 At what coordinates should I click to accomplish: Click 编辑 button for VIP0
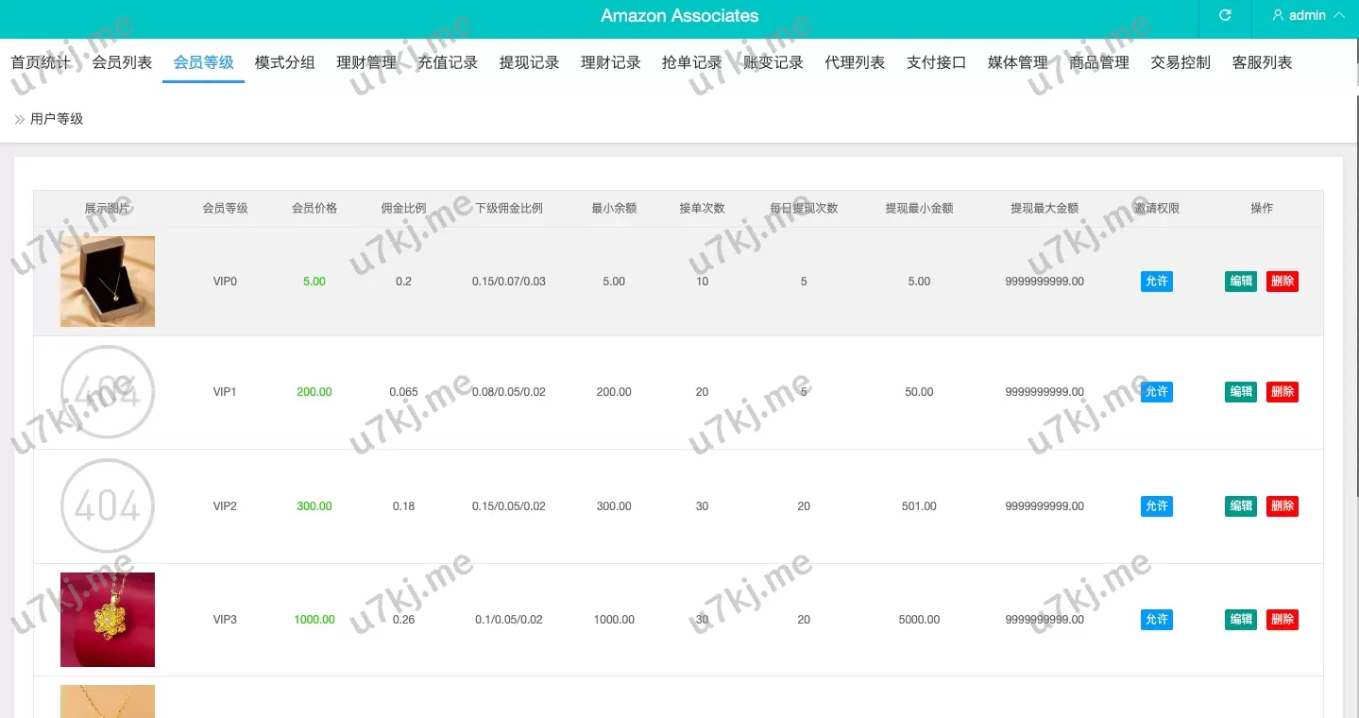coord(1241,282)
